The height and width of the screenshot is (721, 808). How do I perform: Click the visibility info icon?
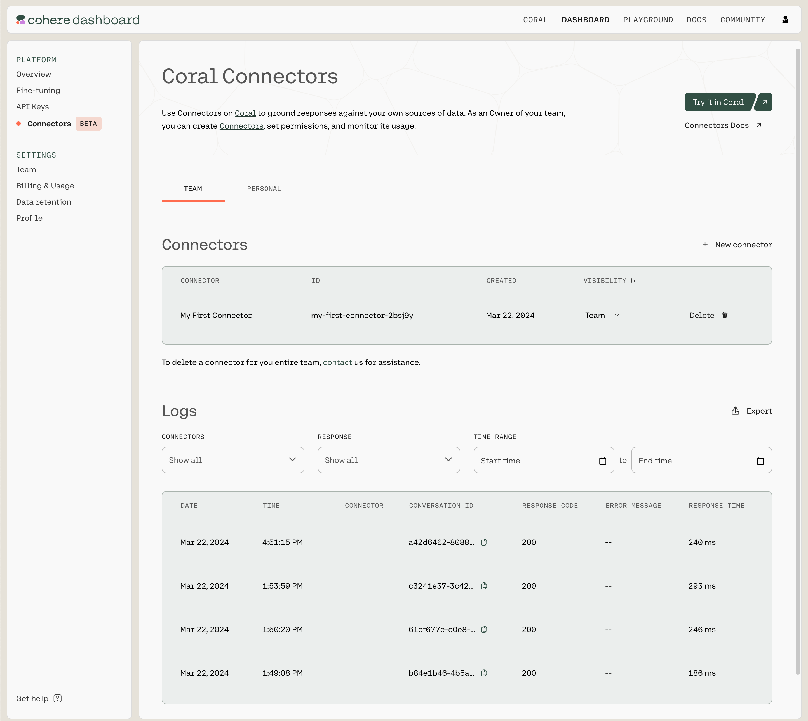pos(634,281)
